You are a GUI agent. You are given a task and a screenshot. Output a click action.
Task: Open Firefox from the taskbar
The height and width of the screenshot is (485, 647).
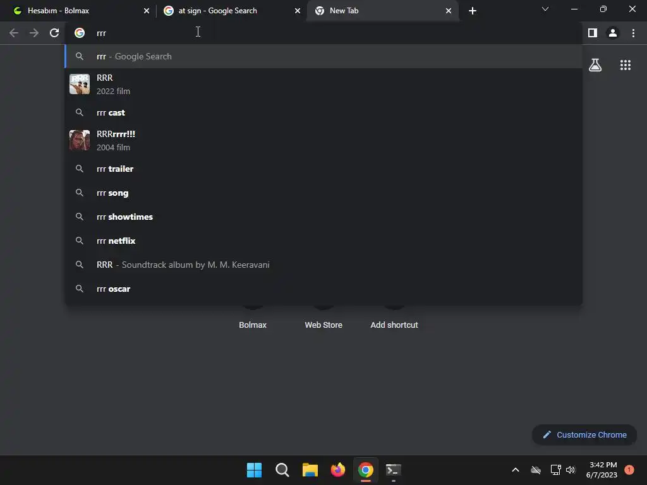(x=338, y=470)
